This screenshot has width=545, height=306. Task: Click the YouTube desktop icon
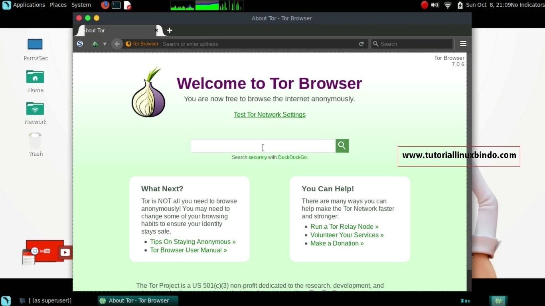pyautogui.click(x=47, y=252)
